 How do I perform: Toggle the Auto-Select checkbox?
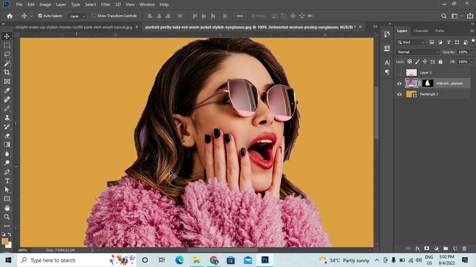click(x=40, y=16)
